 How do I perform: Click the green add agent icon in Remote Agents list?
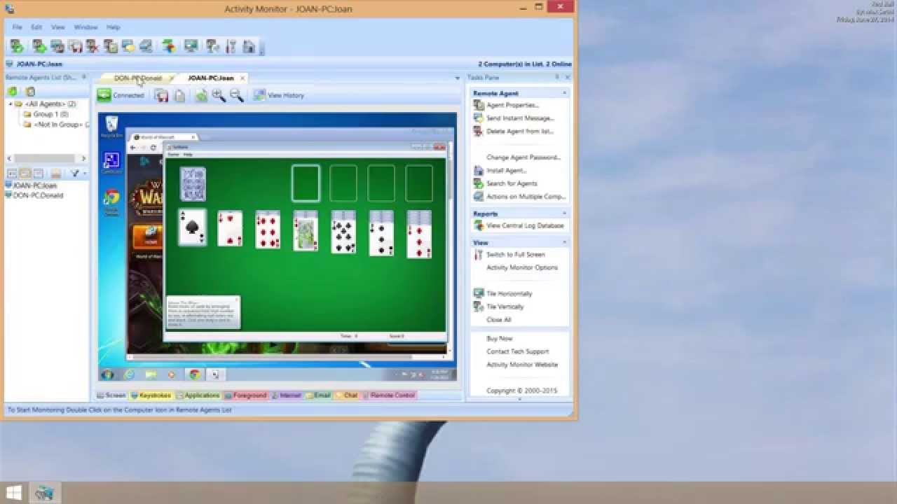click(12, 92)
